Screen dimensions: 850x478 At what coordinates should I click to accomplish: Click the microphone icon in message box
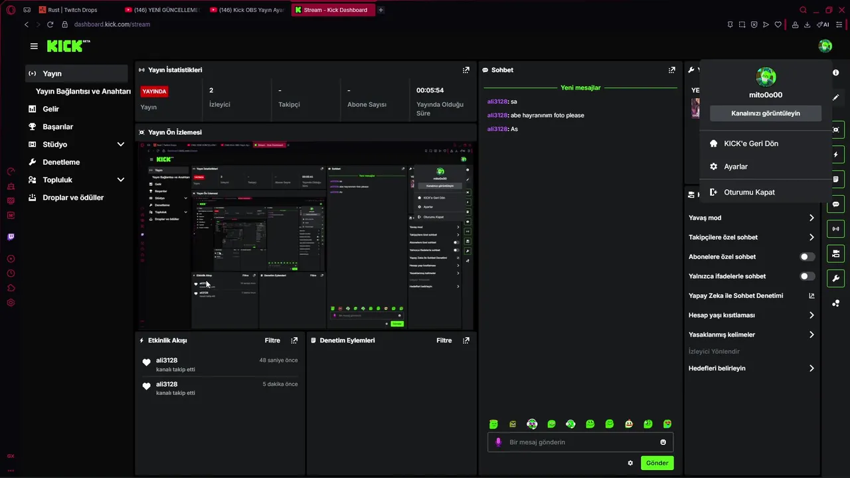pos(499,442)
